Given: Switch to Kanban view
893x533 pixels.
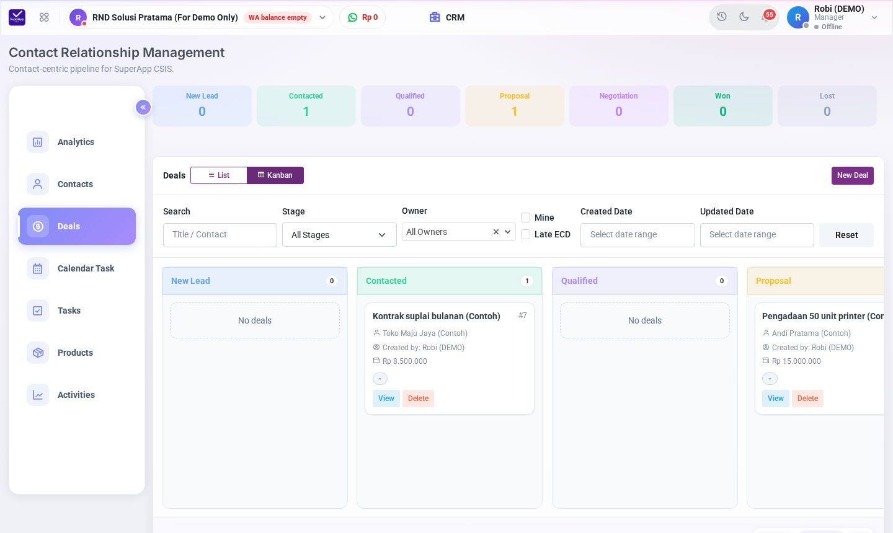Looking at the screenshot, I should pos(275,175).
